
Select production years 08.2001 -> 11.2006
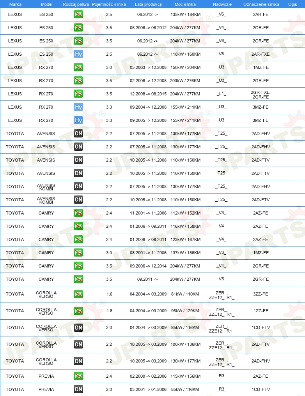tap(148, 253)
